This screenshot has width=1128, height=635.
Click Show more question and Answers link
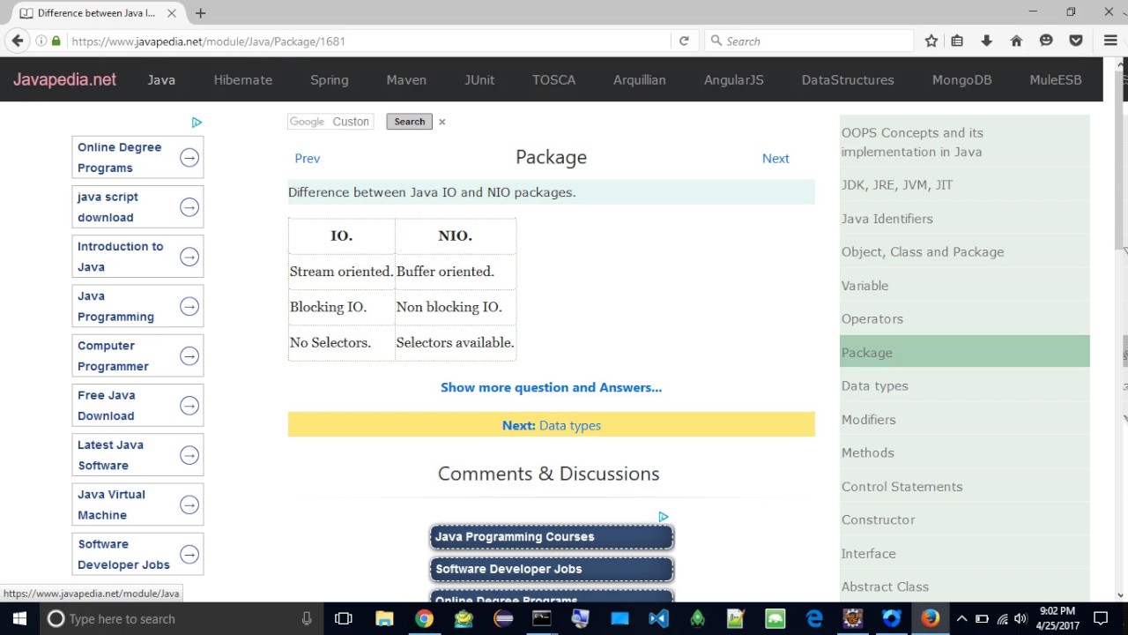tap(551, 387)
